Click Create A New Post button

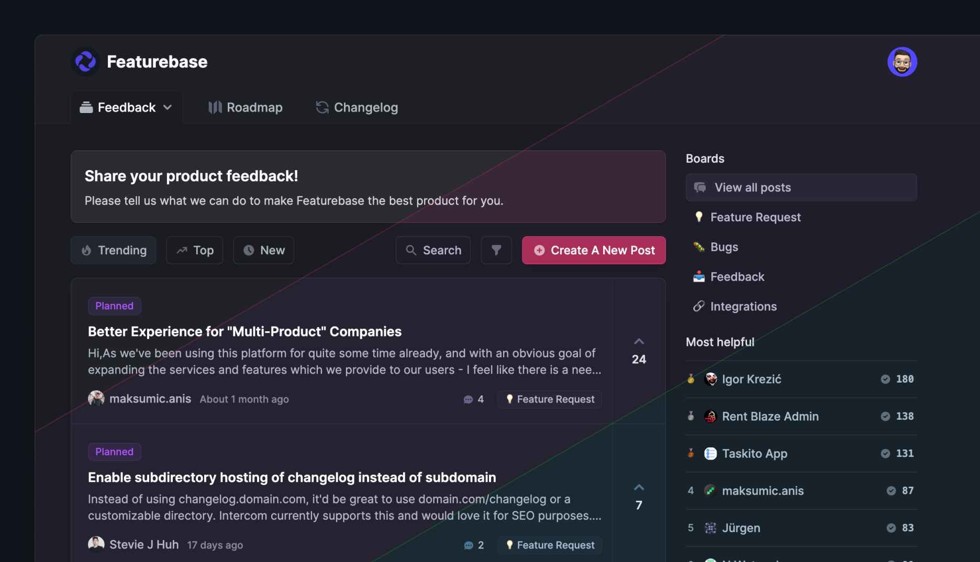point(594,250)
